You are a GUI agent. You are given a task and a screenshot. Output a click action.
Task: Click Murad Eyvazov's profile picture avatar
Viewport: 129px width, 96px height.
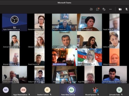95,90
